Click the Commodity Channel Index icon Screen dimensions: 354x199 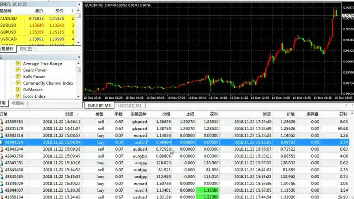[18, 83]
